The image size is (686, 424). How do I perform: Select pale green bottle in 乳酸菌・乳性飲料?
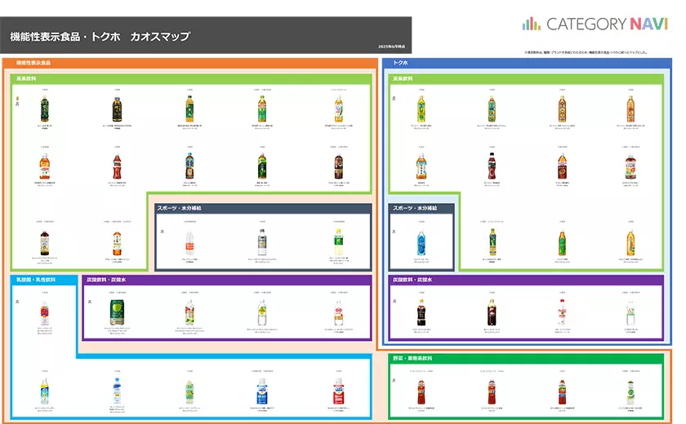[x=189, y=392]
